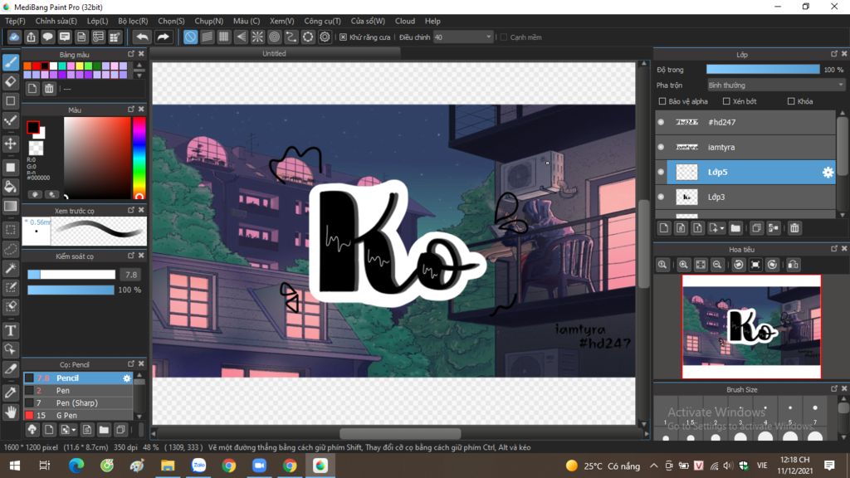Select the Pen brush in list
The image size is (850, 478).
[x=78, y=391]
